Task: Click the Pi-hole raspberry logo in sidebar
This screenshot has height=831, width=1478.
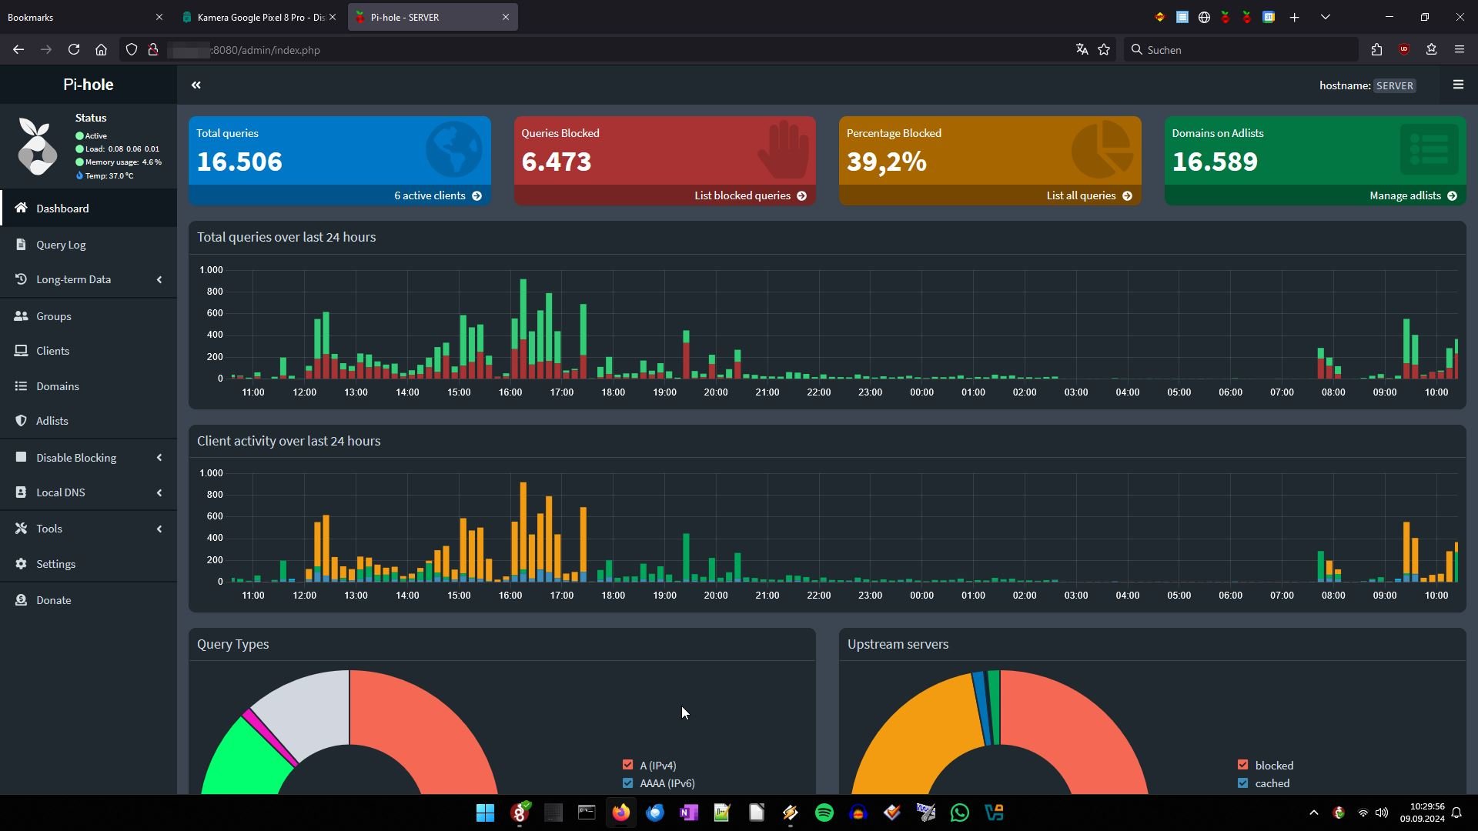Action: coord(37,146)
